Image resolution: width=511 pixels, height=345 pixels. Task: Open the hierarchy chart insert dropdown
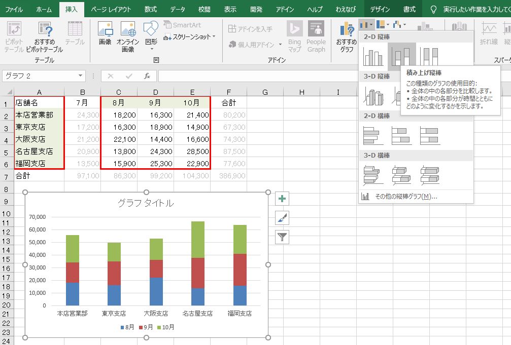(x=383, y=25)
